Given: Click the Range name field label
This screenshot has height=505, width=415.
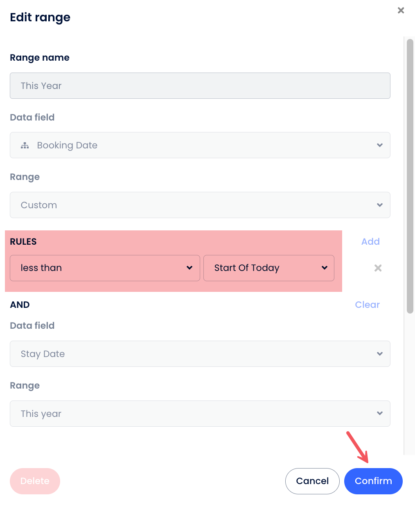Looking at the screenshot, I should [x=40, y=58].
